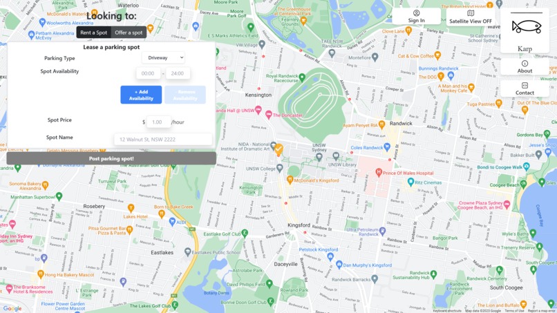Click the McDonald's Kingsford map marker
557x313 pixels.
pyautogui.click(x=290, y=180)
